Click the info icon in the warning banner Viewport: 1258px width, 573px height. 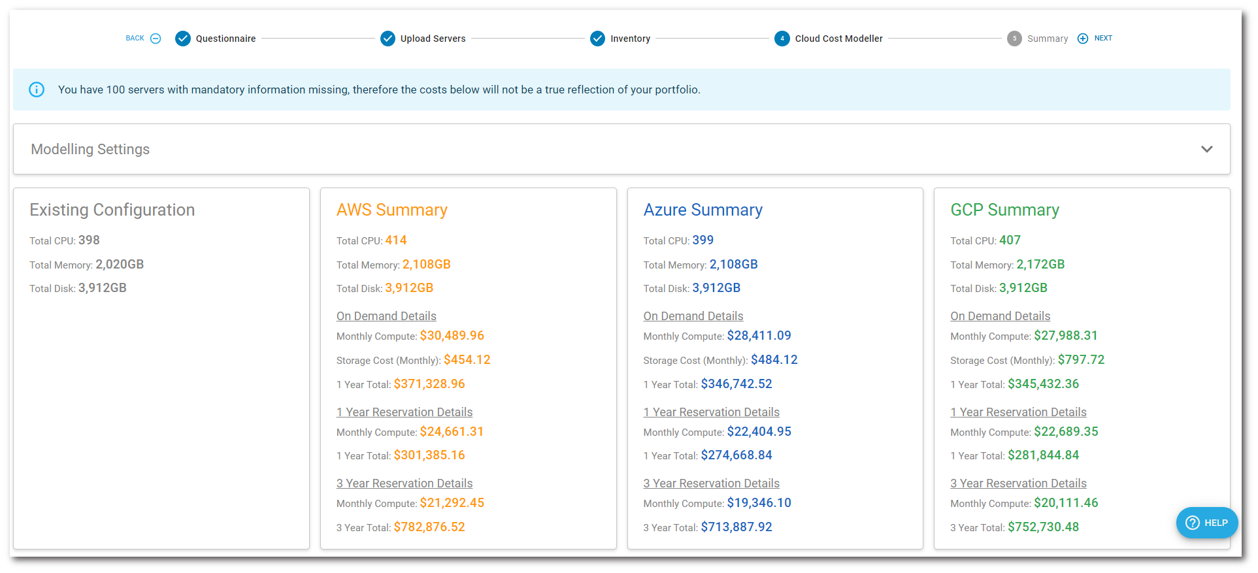pyautogui.click(x=37, y=90)
